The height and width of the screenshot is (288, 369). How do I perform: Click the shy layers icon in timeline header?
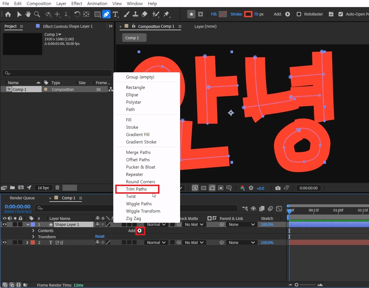(x=253, y=209)
